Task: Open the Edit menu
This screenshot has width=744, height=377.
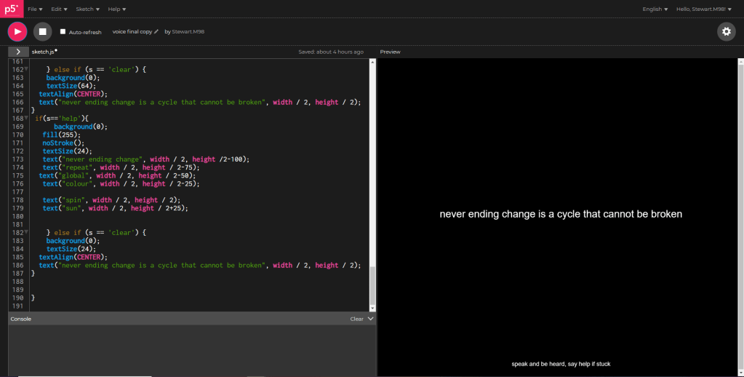Action: (59, 9)
